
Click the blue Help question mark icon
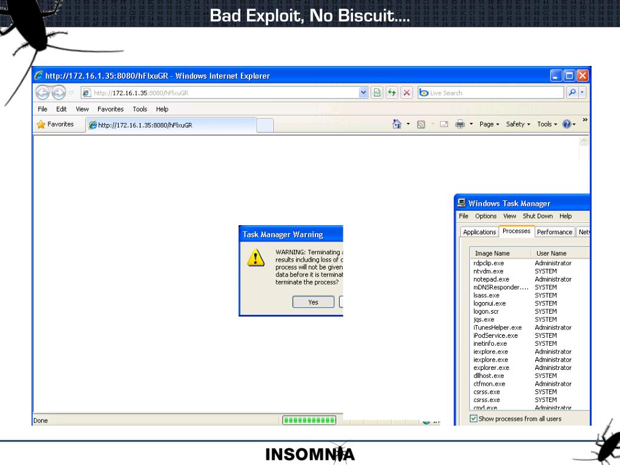(567, 124)
